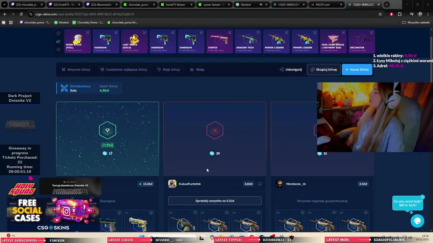
Task: Click the KubusPuchatek username
Action: [x=190, y=184]
